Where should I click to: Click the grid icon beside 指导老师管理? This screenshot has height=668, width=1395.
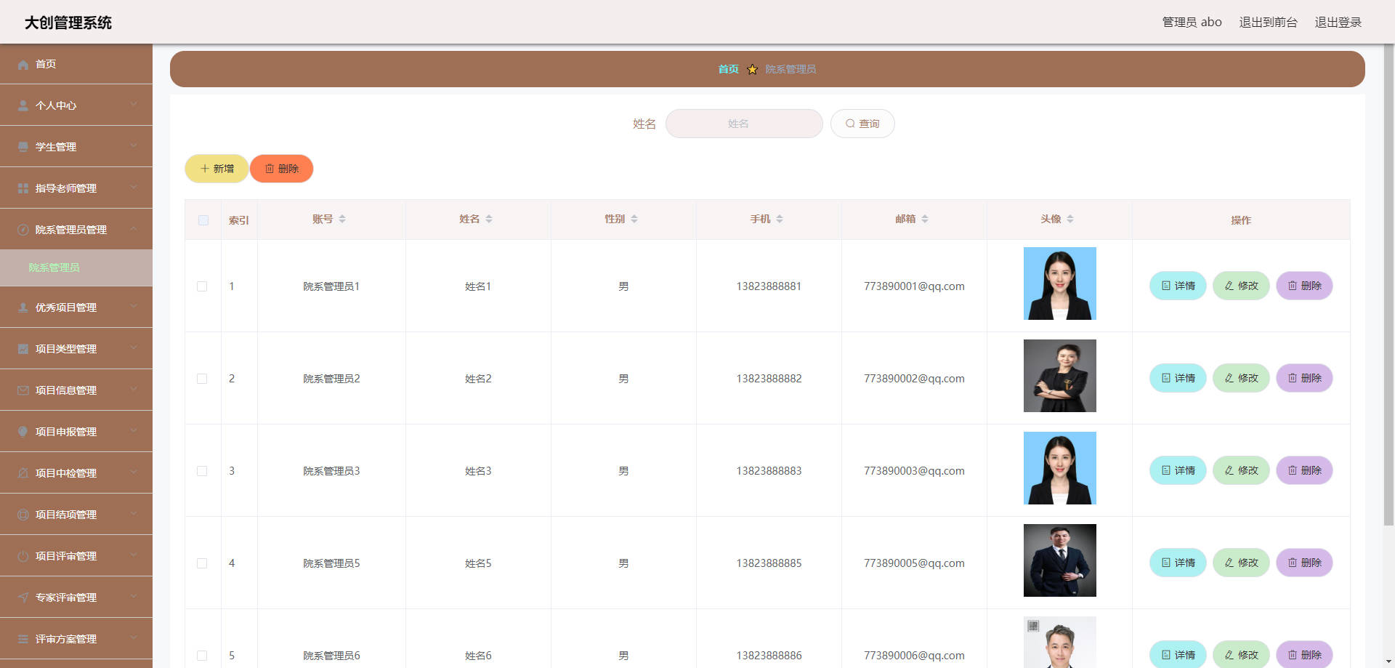click(23, 189)
